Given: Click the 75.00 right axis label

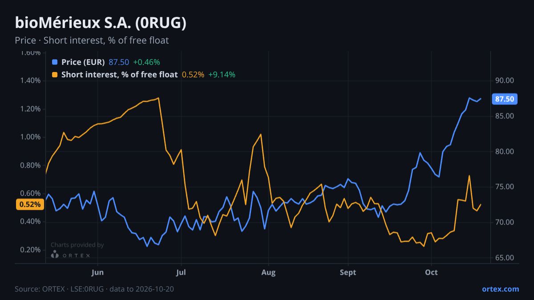Looking at the screenshot, I should (505, 187).
